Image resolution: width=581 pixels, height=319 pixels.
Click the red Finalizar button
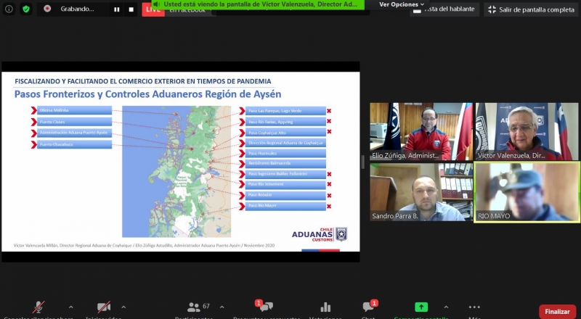click(557, 312)
